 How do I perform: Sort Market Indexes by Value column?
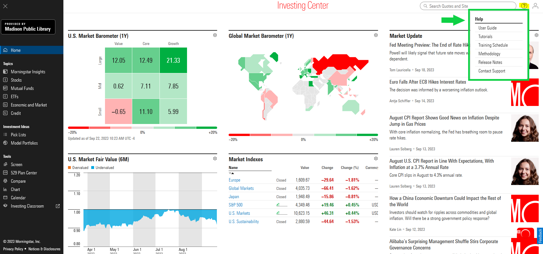(305, 168)
